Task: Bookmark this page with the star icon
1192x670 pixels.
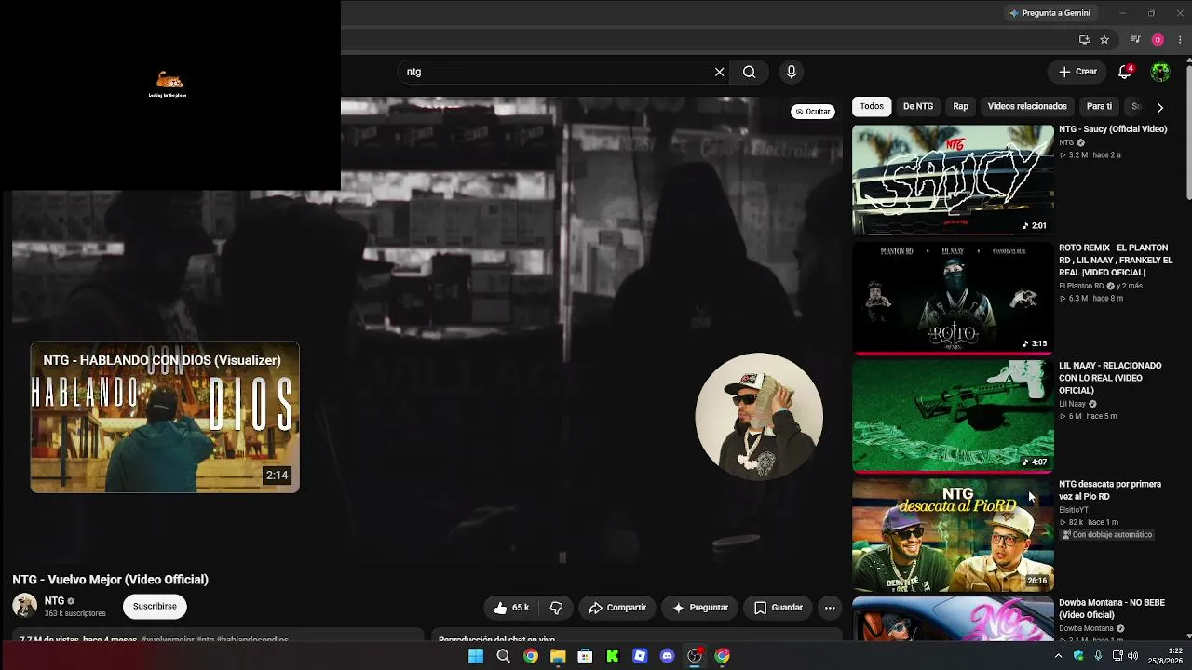Action: pyautogui.click(x=1104, y=40)
